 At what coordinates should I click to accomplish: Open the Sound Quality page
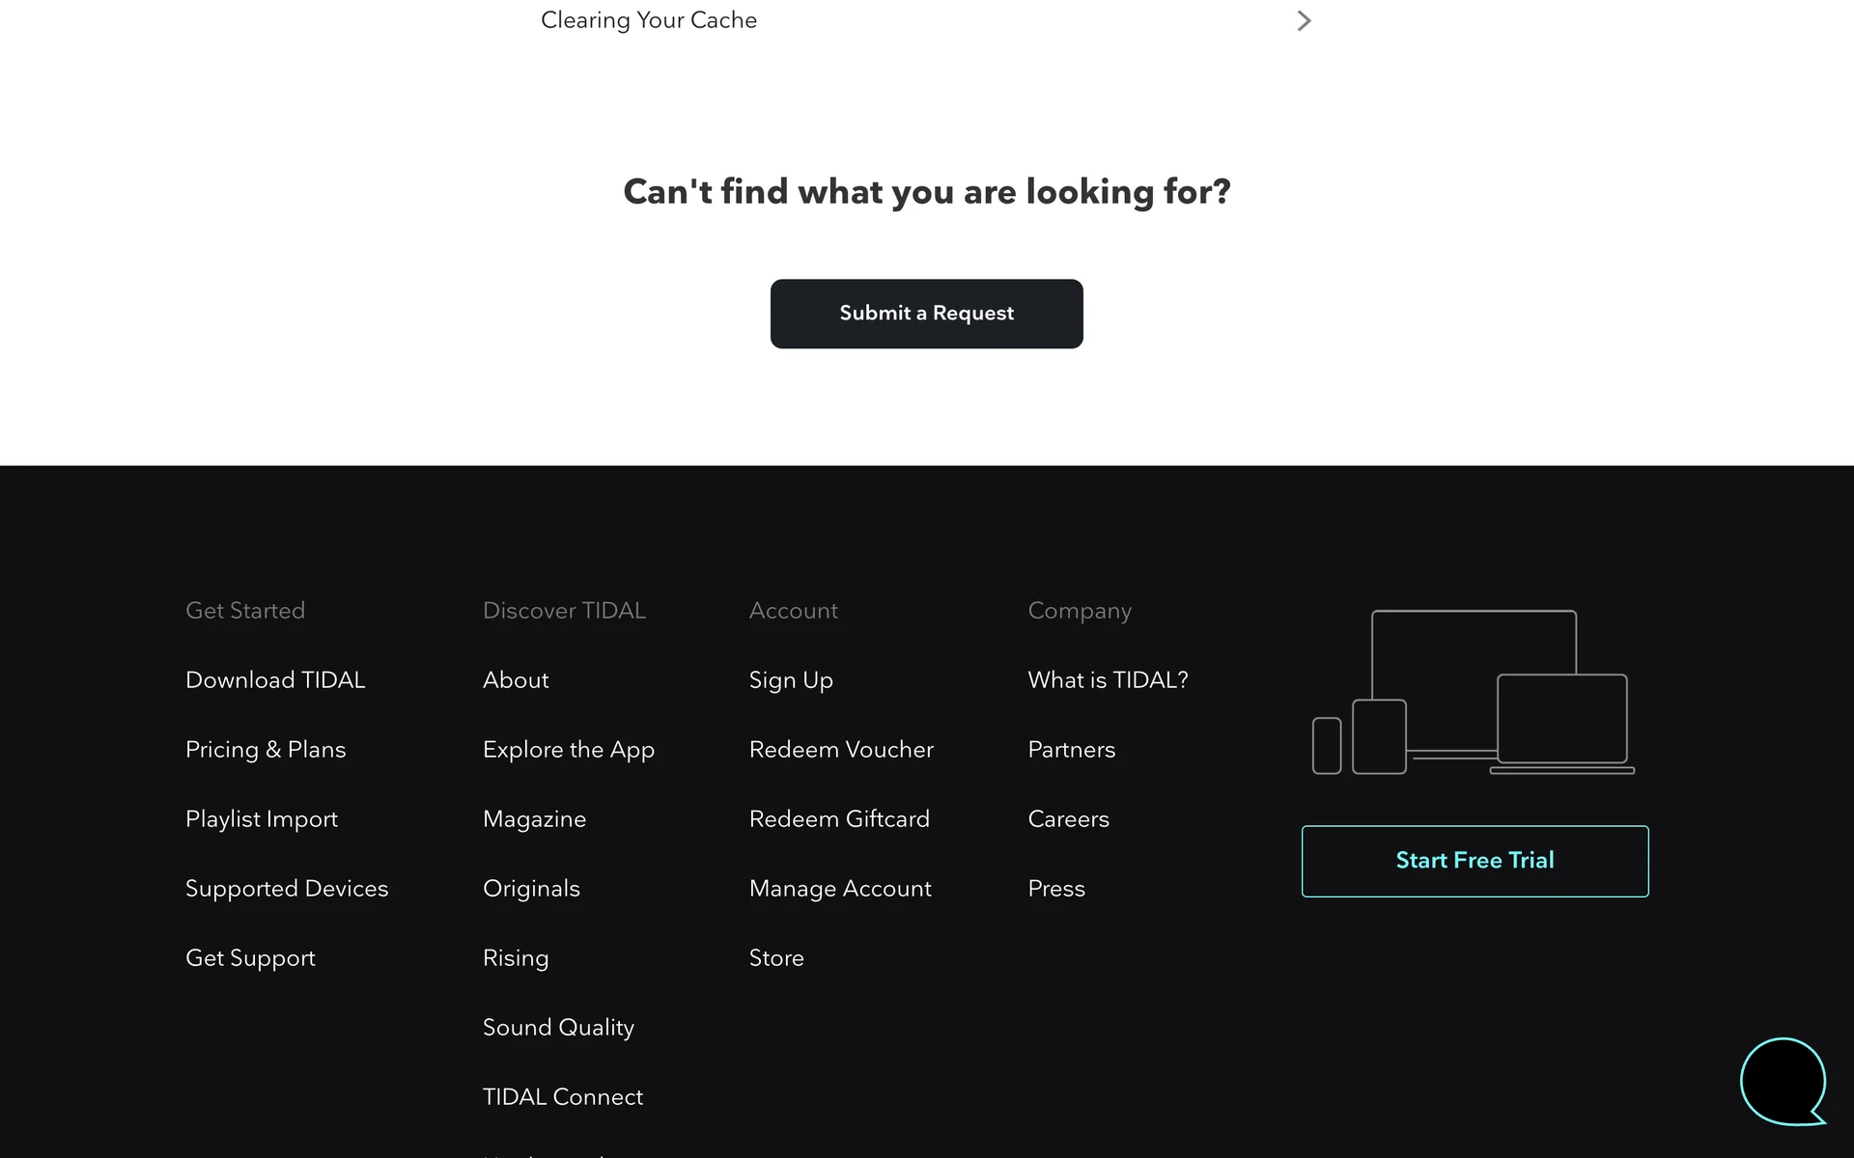558,1028
